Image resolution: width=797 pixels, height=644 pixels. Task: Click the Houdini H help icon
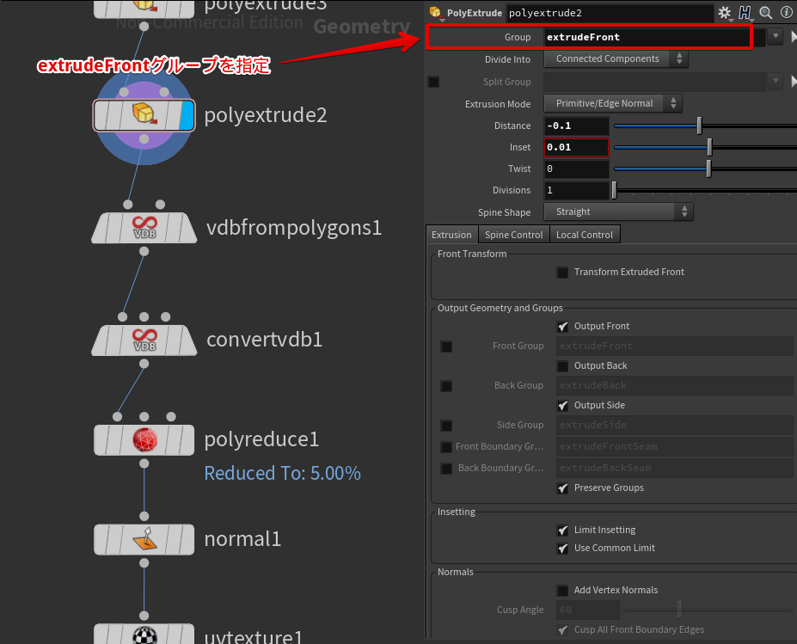[745, 13]
